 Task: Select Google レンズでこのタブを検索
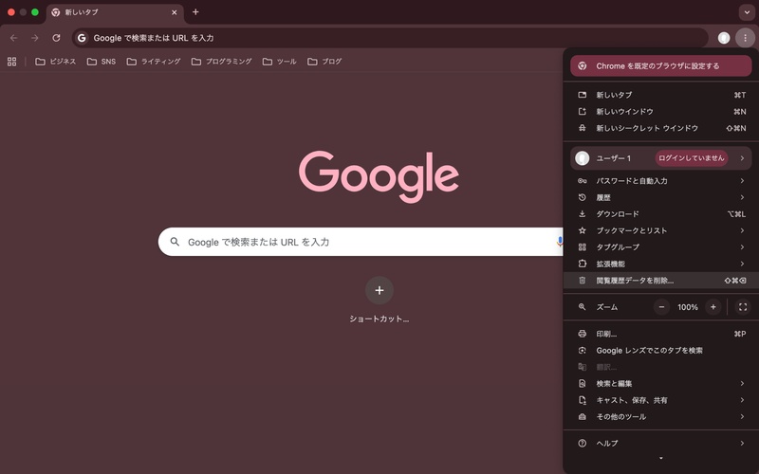660,350
